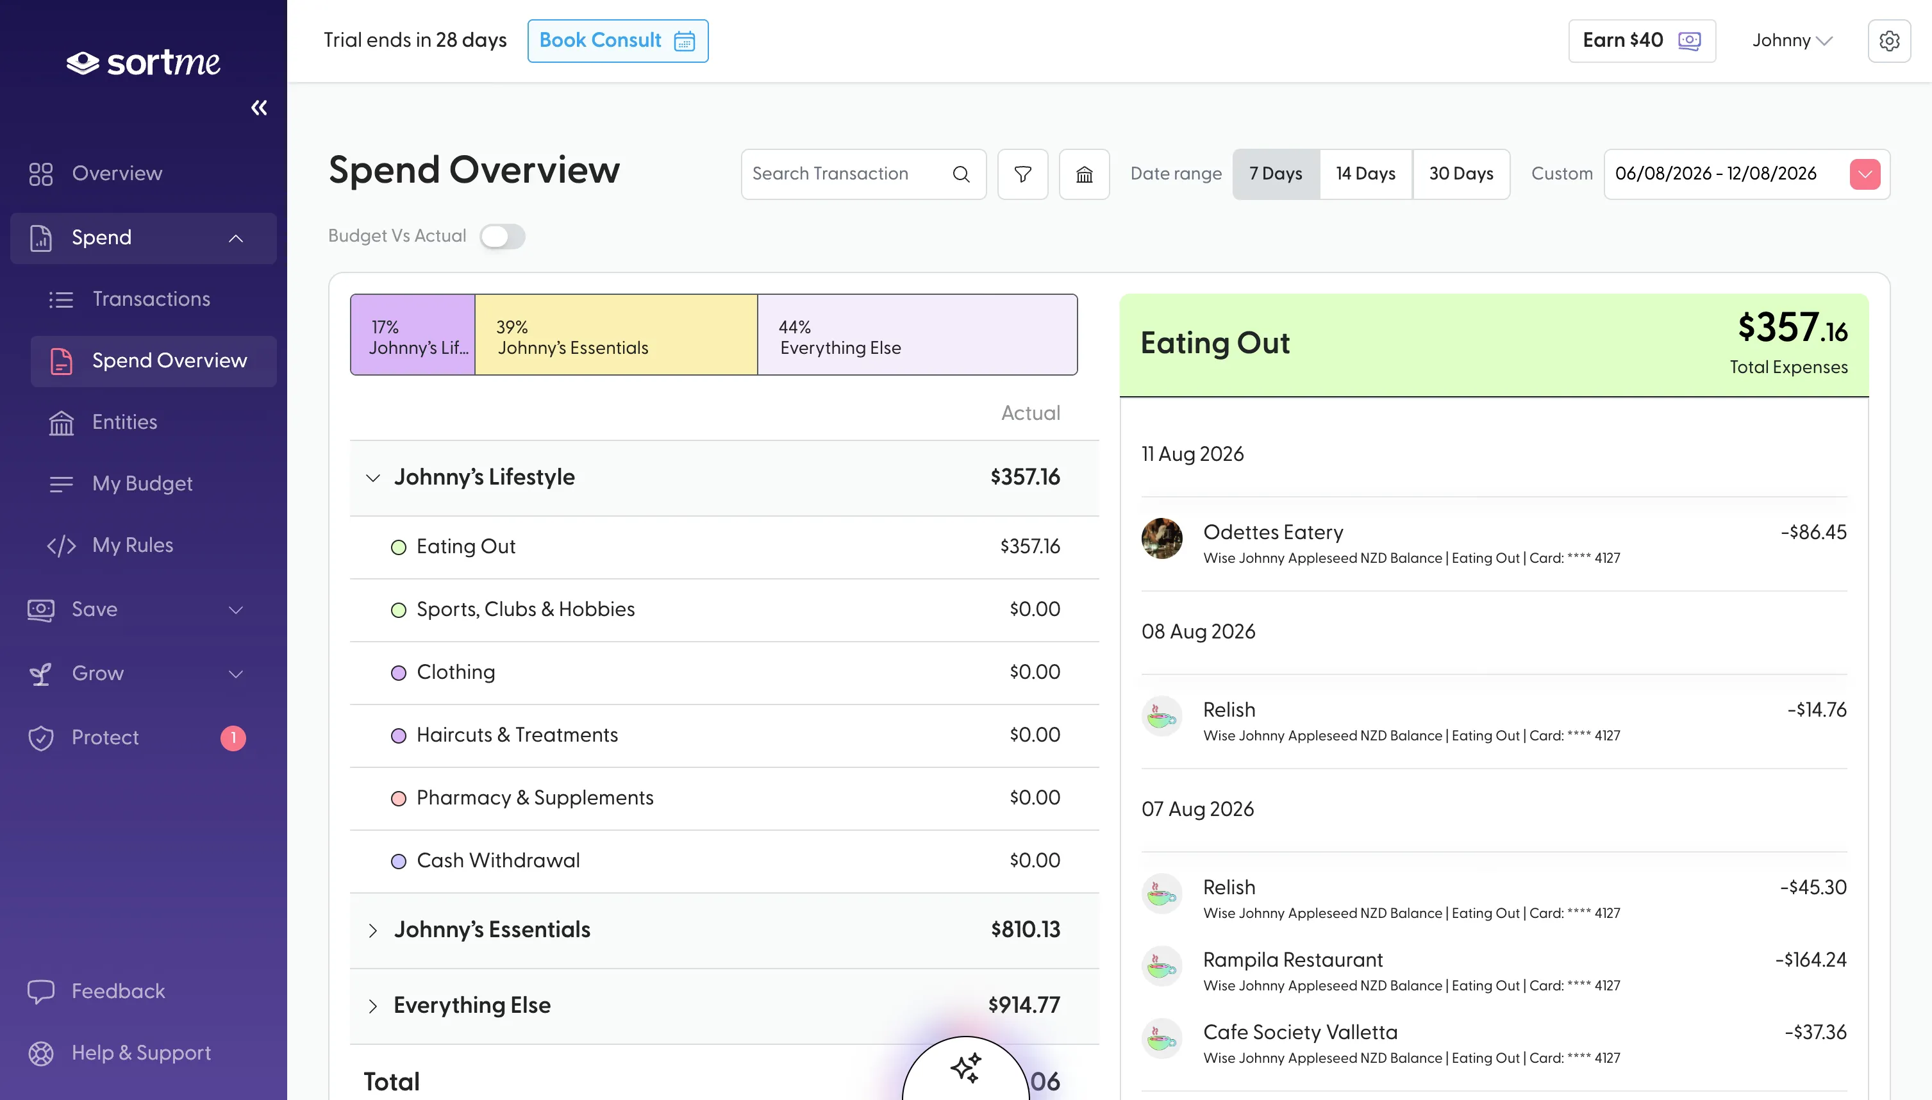Image resolution: width=1932 pixels, height=1100 pixels.
Task: Click Rampila Restaurant merchant icon
Action: pyautogui.click(x=1162, y=965)
